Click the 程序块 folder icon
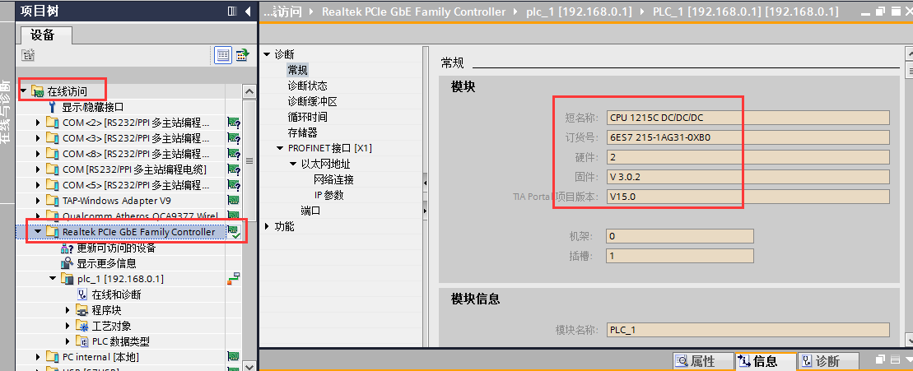This screenshot has height=371, width=913. coord(82,310)
